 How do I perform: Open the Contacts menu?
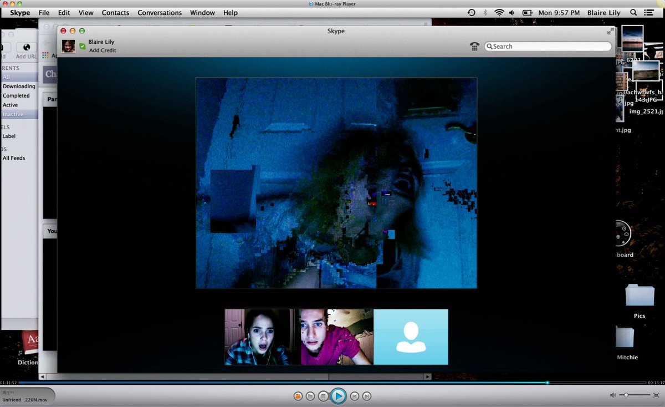click(x=115, y=13)
